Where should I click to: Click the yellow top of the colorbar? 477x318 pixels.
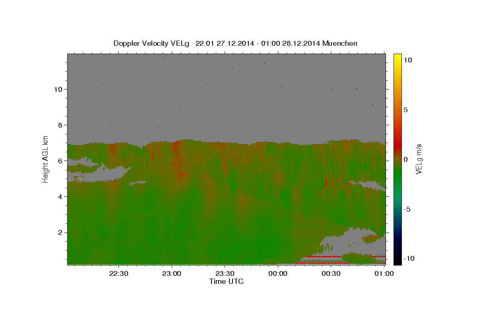tap(397, 58)
